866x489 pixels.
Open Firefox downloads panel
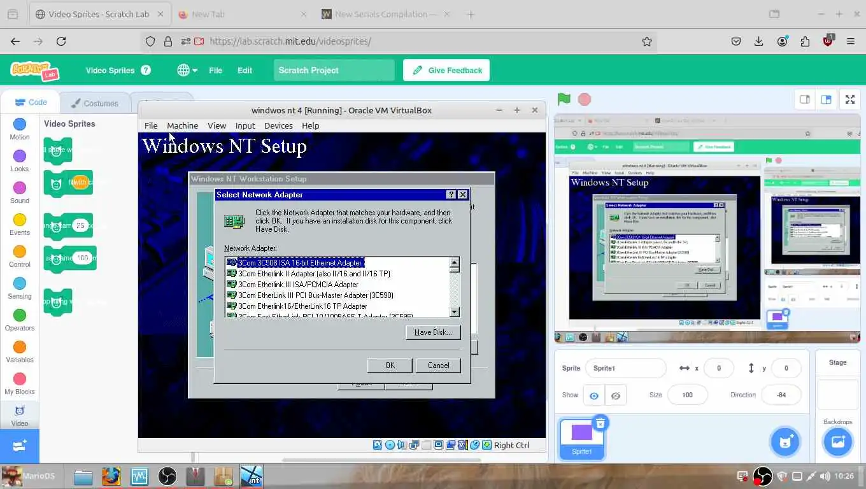pyautogui.click(x=758, y=41)
